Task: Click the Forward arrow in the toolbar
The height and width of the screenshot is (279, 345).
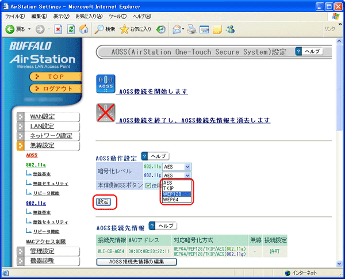Action: tap(40, 29)
